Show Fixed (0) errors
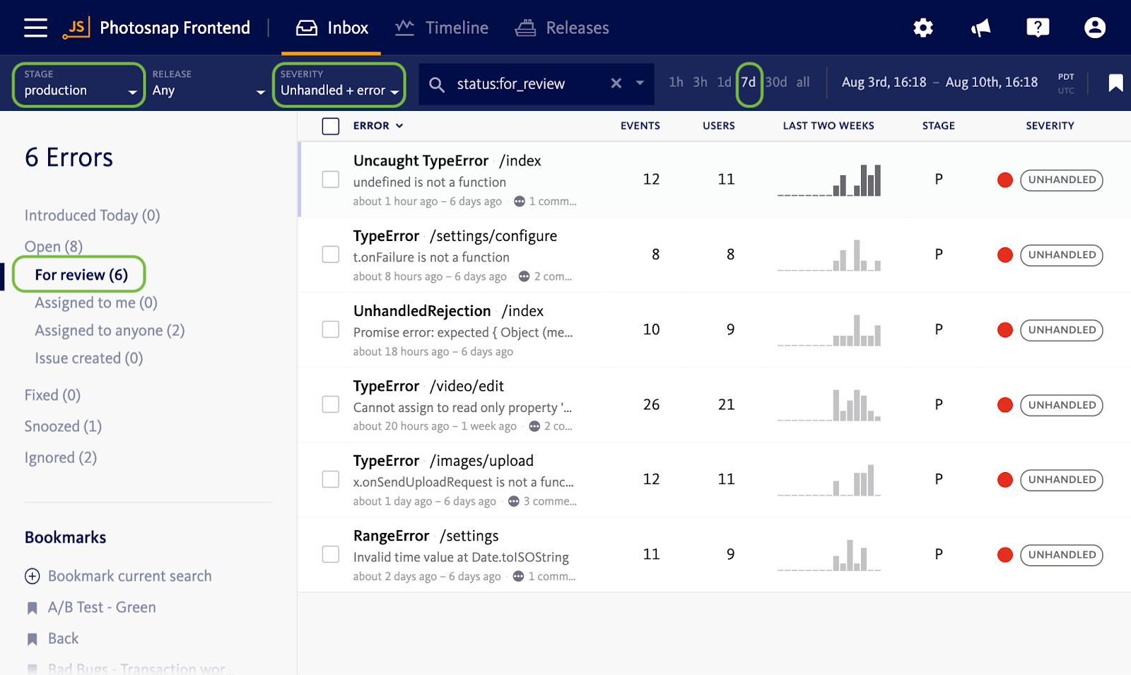 52,395
